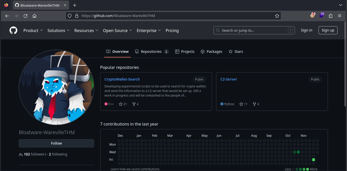Open a new browser tab
Screen dimensions: 347x171
[74, 5]
